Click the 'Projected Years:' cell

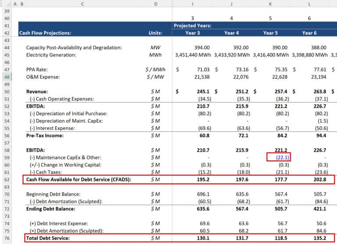[193, 25]
